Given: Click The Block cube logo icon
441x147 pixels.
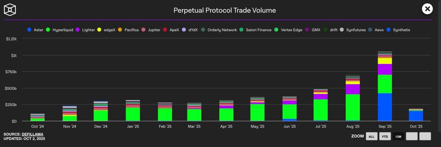Looking at the screenshot, I should (x=10, y=10).
